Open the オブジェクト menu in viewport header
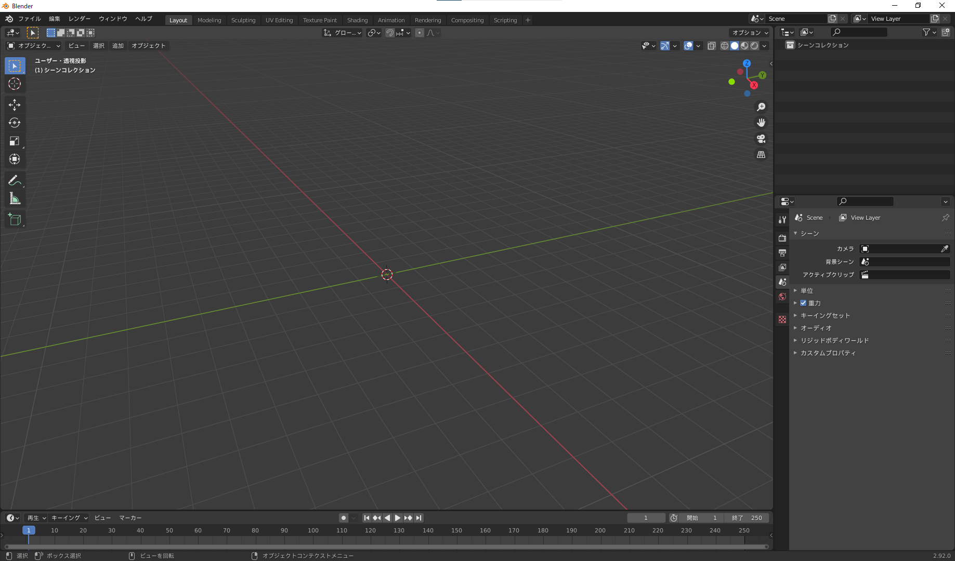 point(149,46)
